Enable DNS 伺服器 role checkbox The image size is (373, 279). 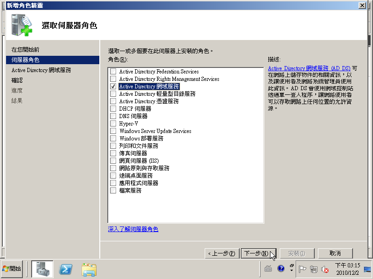[x=113, y=116]
